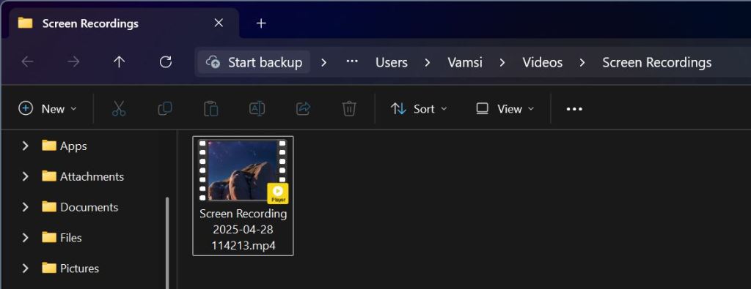Add a new tab with plus button

[x=261, y=23]
